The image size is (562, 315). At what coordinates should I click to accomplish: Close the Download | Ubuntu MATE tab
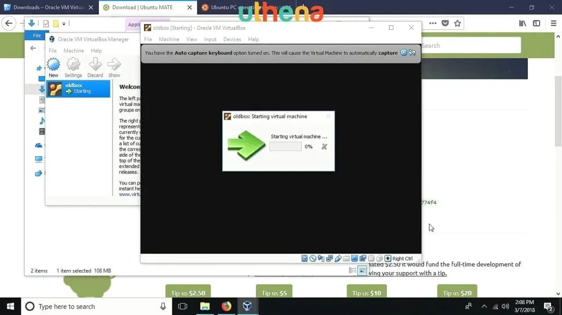tap(189, 7)
